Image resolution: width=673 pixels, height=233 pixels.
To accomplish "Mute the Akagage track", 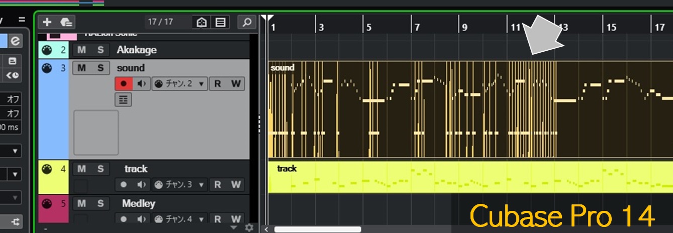I will coord(81,50).
